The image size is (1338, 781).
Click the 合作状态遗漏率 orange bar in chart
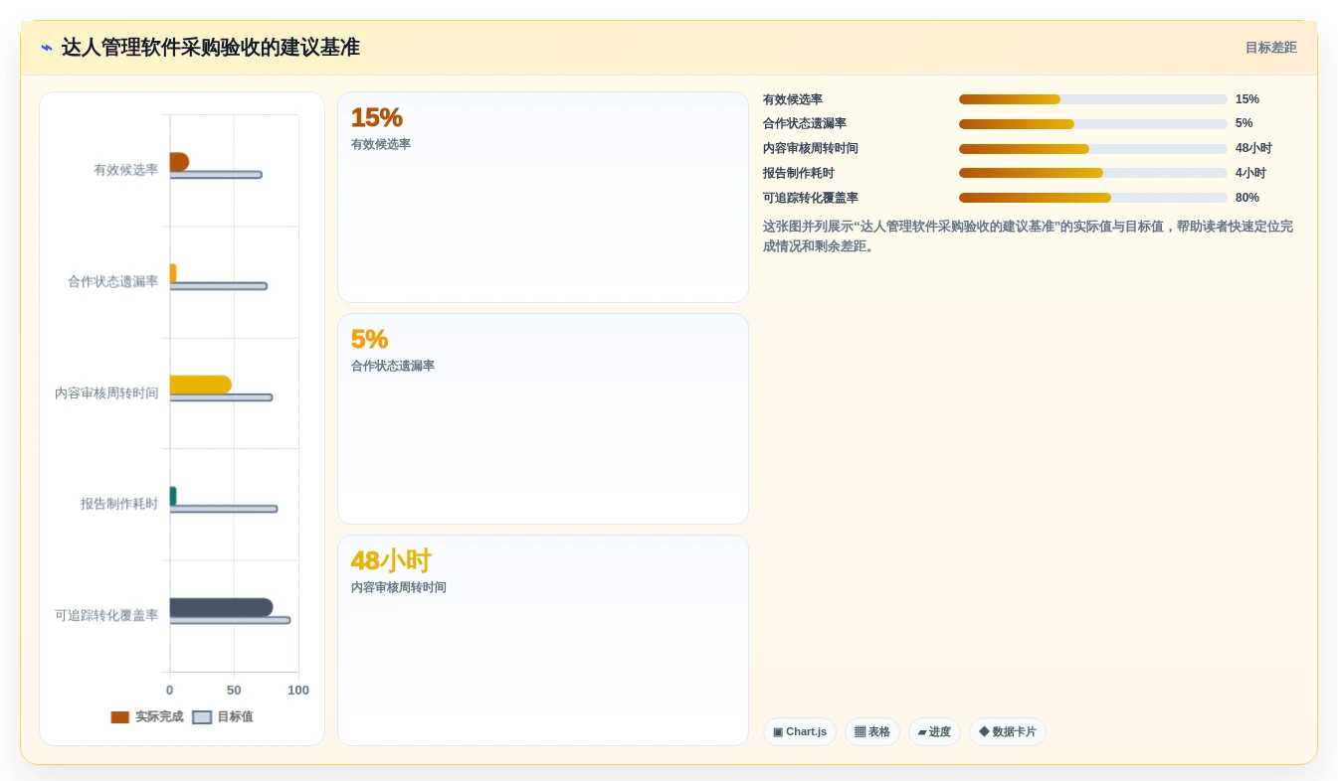pos(173,273)
